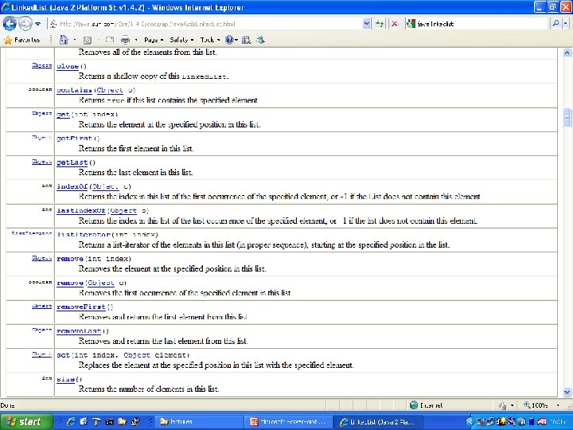The image size is (573, 430).
Task: Open the removeFirst() method link
Action: coord(80,307)
